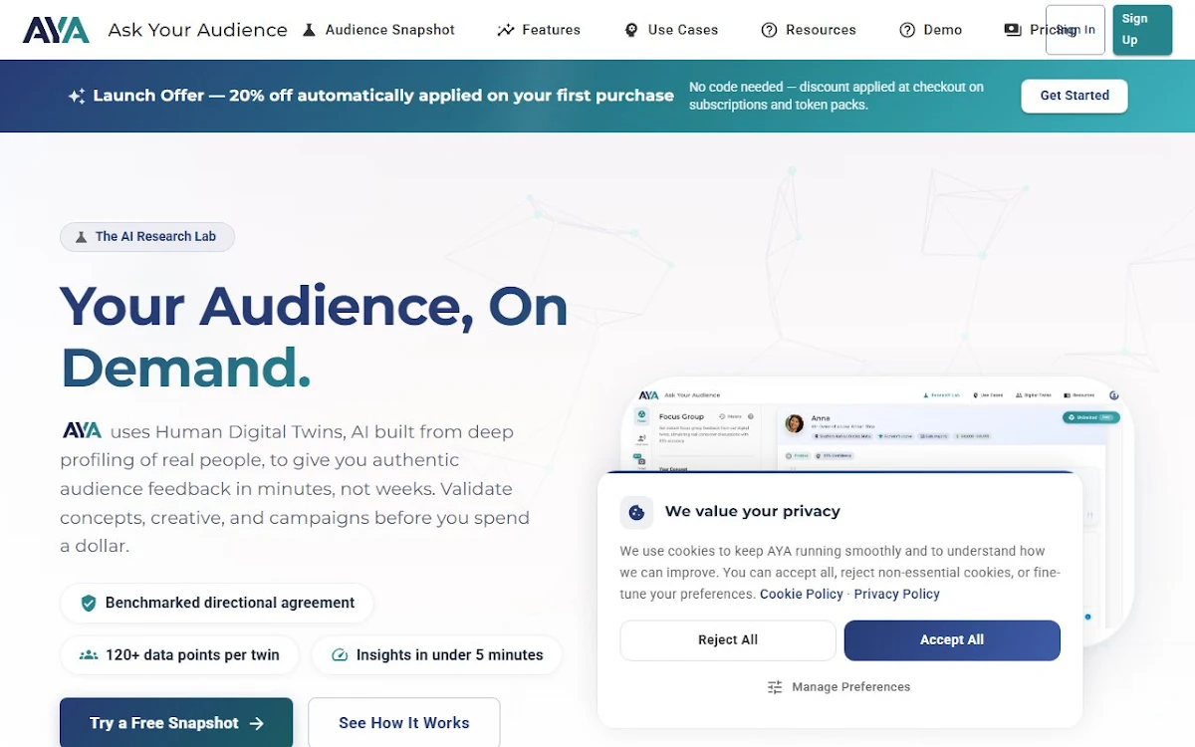Open the Privacy Policy link

click(897, 594)
